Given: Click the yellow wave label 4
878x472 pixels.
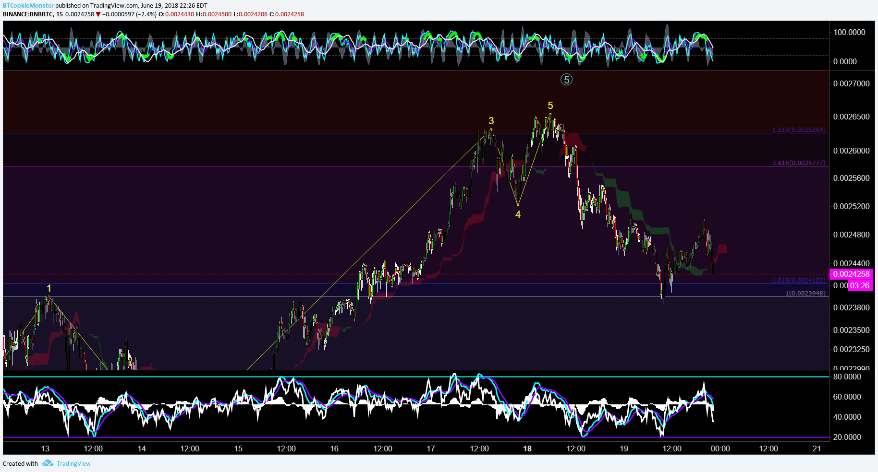Looking at the screenshot, I should coord(518,214).
